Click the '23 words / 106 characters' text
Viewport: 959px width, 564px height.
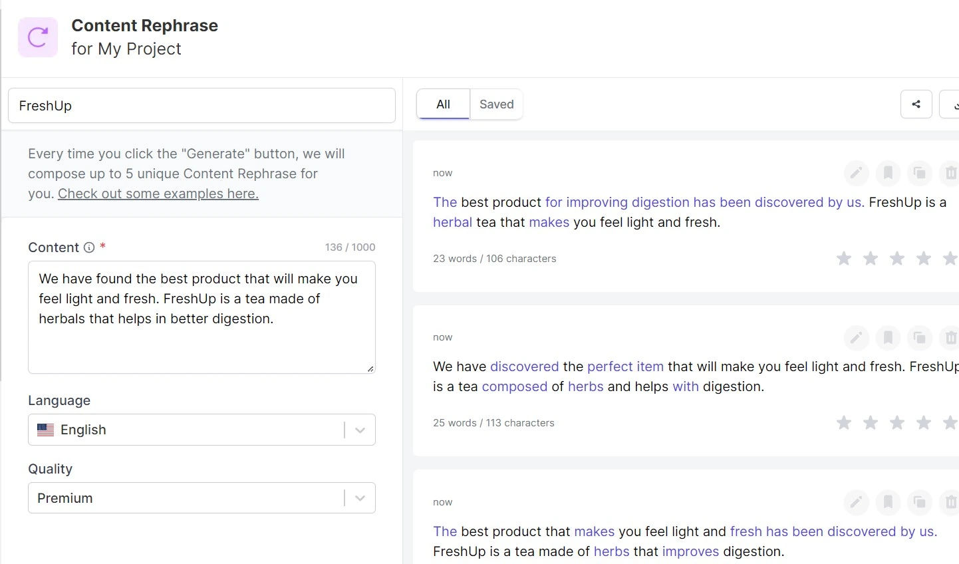point(494,259)
